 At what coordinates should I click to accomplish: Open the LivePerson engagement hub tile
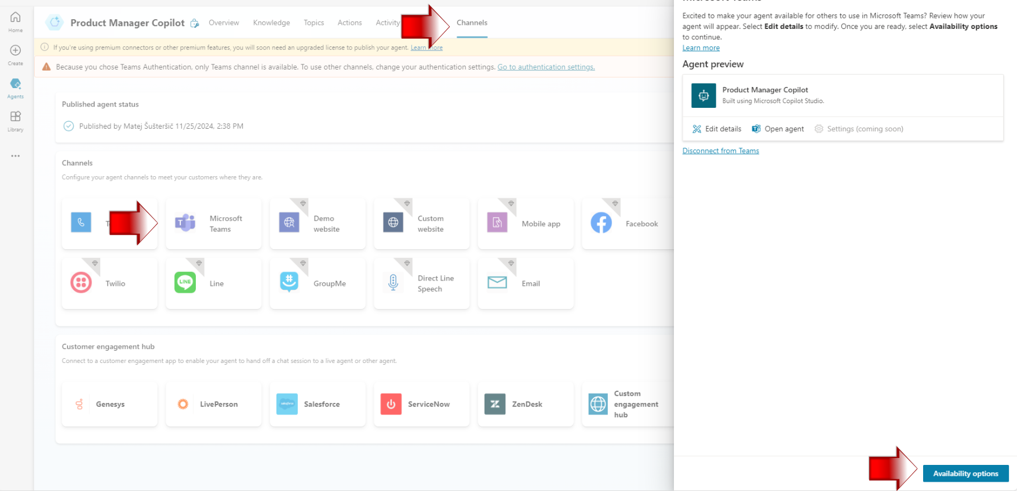pos(213,404)
